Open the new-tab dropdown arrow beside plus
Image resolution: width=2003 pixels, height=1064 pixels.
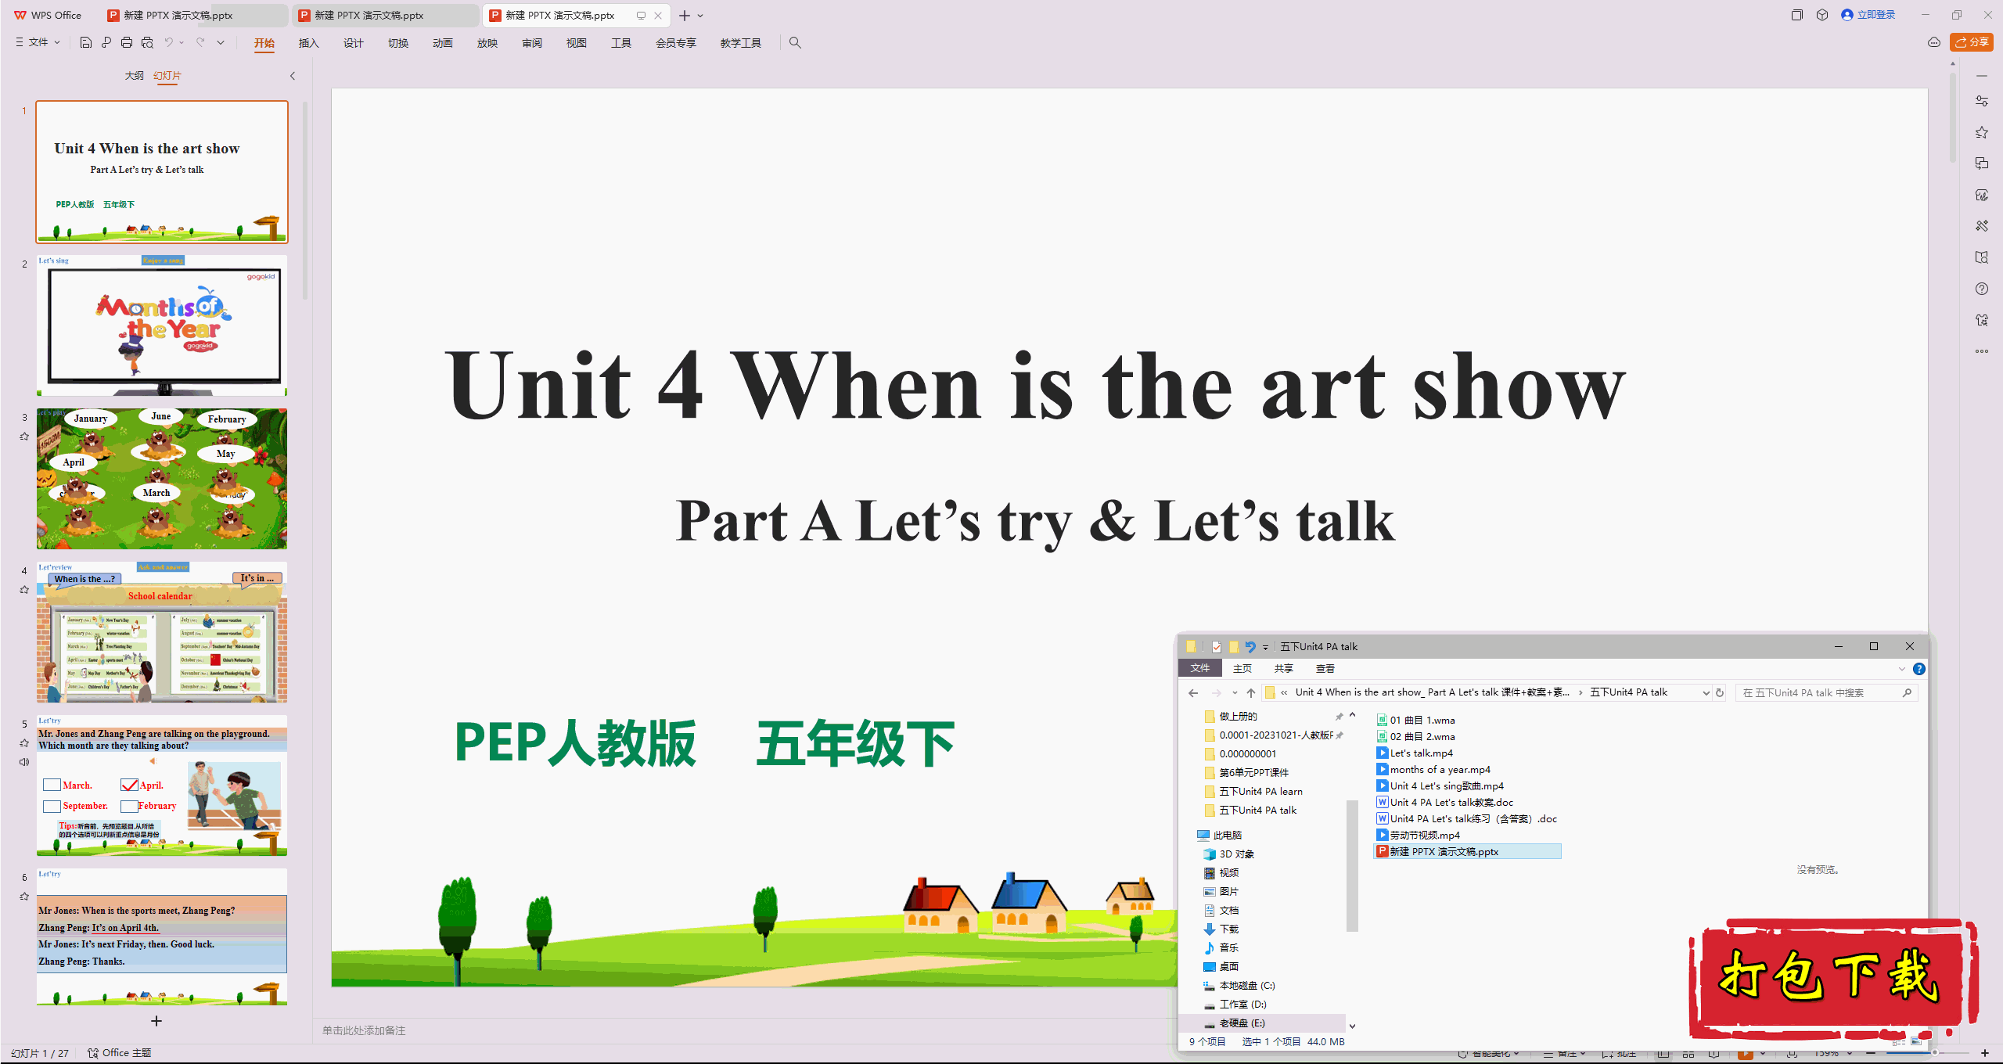click(700, 16)
